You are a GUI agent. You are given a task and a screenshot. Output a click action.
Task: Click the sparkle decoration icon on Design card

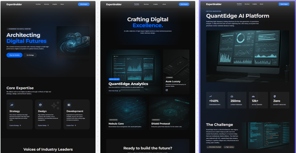[55, 106]
